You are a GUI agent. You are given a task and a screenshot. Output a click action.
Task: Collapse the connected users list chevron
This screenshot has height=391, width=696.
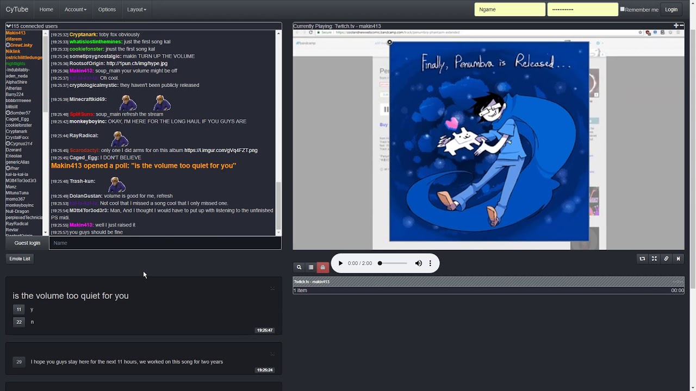[8, 26]
